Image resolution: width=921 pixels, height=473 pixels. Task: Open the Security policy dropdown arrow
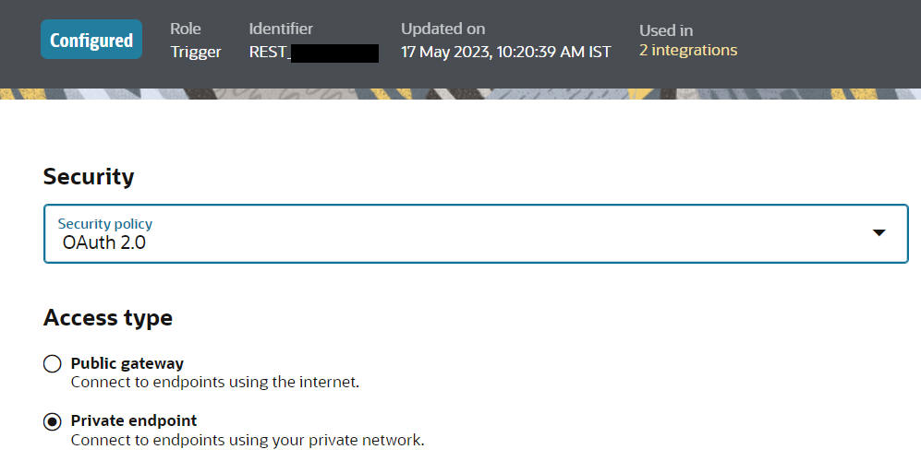[x=879, y=233]
